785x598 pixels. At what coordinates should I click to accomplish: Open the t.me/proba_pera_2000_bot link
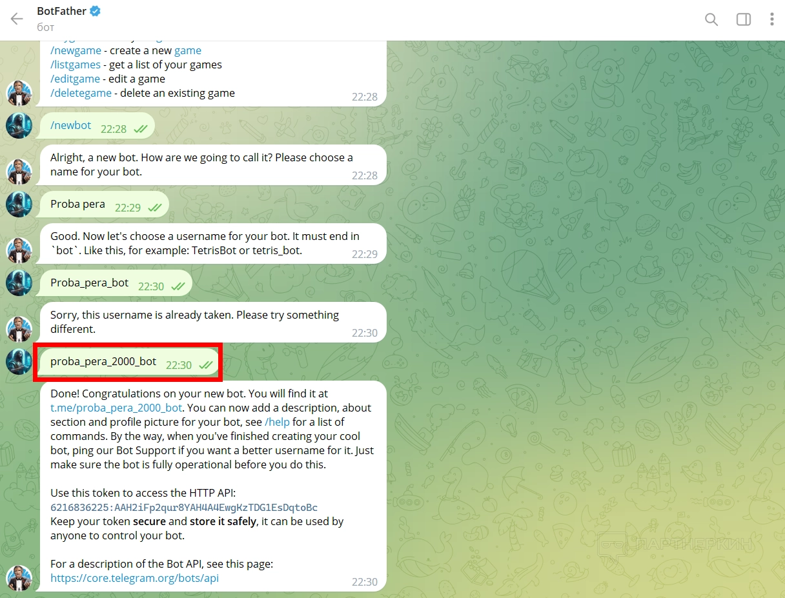116,408
